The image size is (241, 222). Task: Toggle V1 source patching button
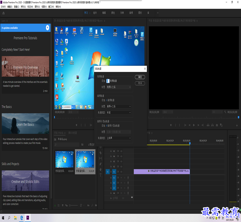pos(108,172)
